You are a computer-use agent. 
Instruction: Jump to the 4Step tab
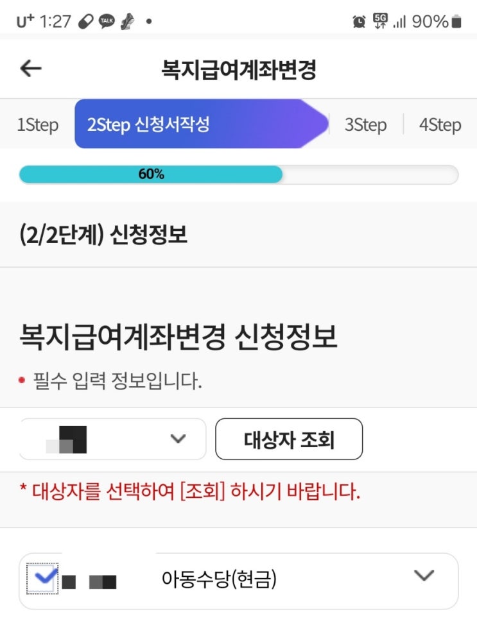coord(440,124)
